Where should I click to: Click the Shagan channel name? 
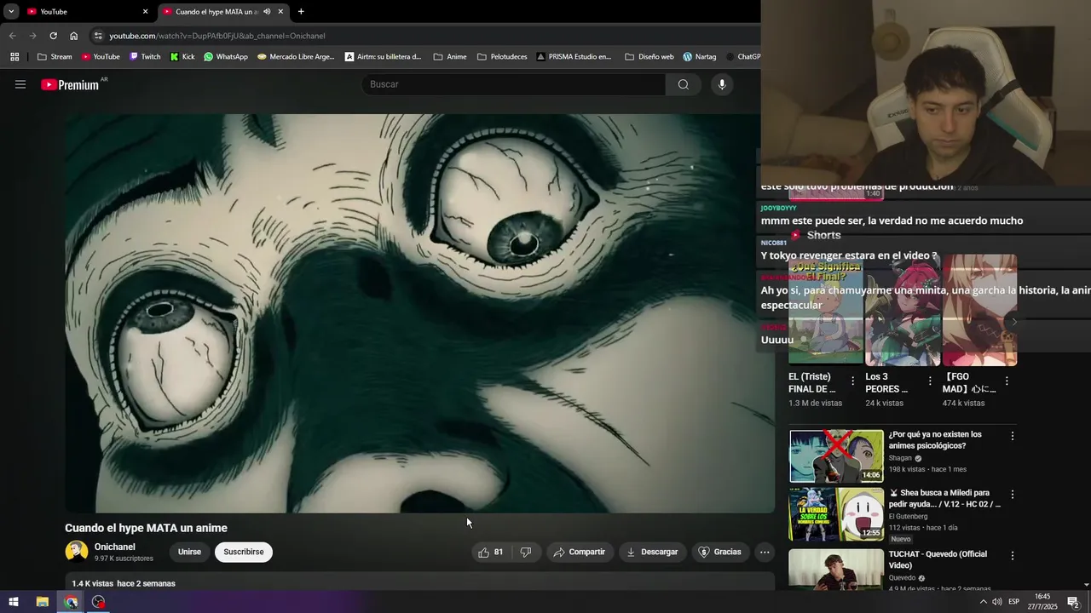coord(900,458)
